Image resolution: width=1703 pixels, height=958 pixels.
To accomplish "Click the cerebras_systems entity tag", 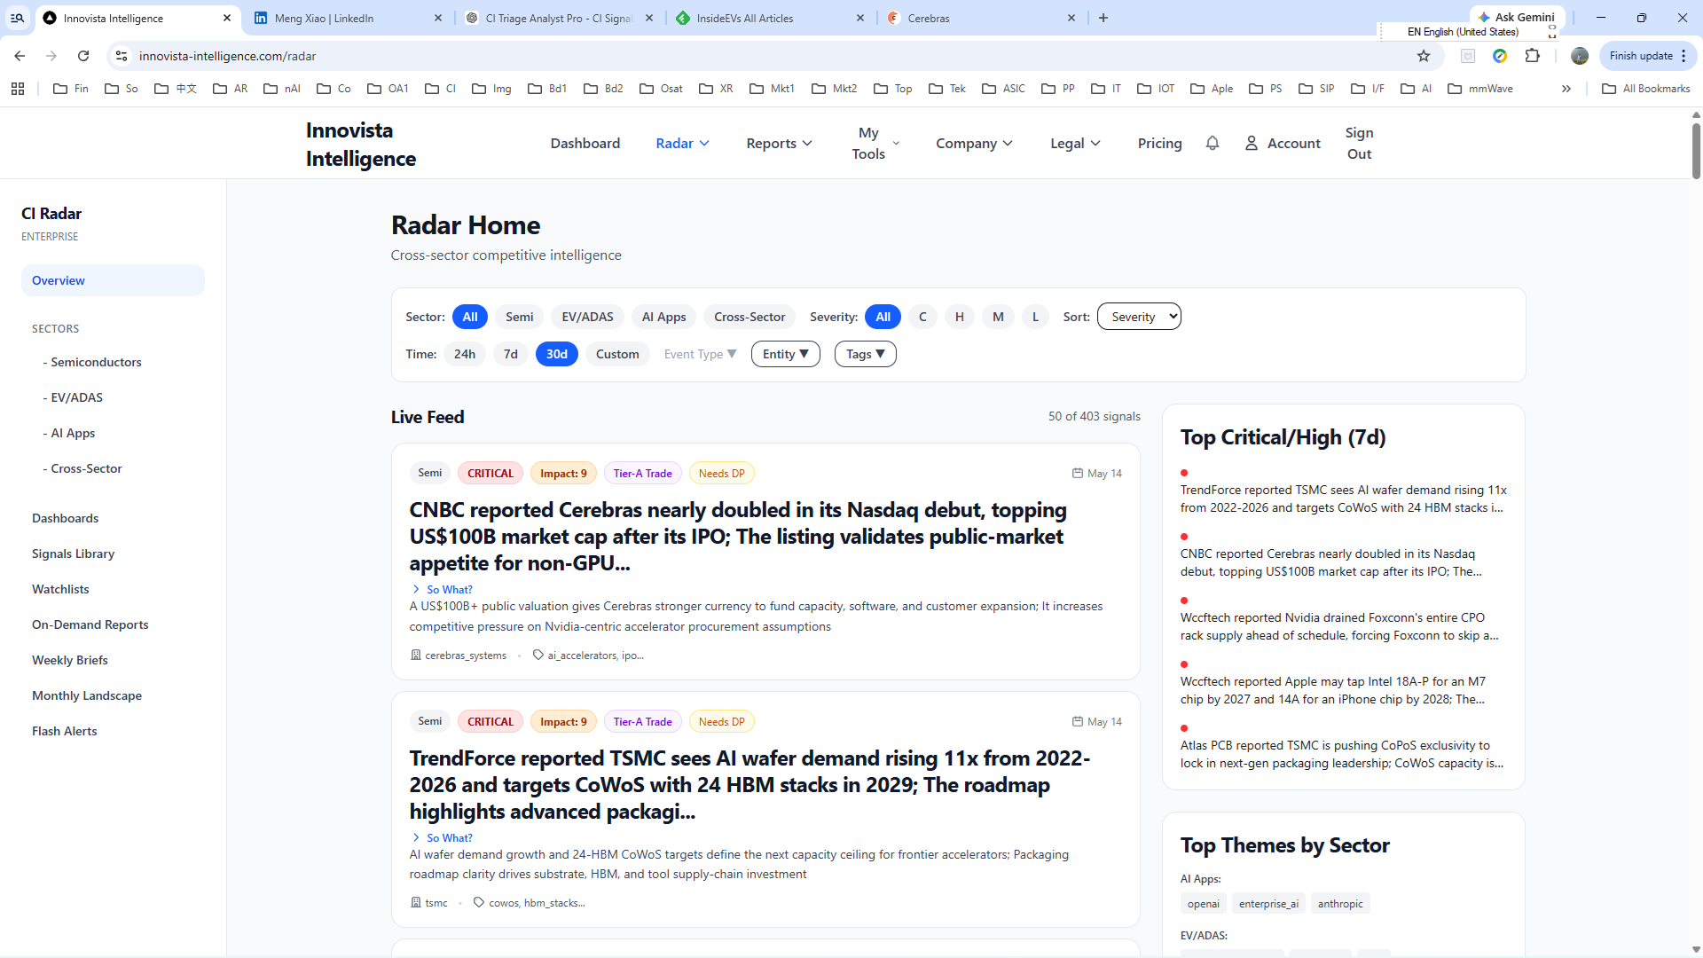I will click(459, 656).
